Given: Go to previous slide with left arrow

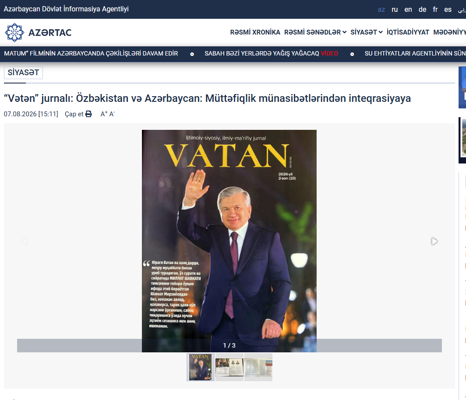Looking at the screenshot, I should pos(25,241).
